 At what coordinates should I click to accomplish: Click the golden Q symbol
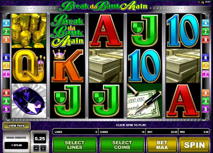click(x=29, y=66)
